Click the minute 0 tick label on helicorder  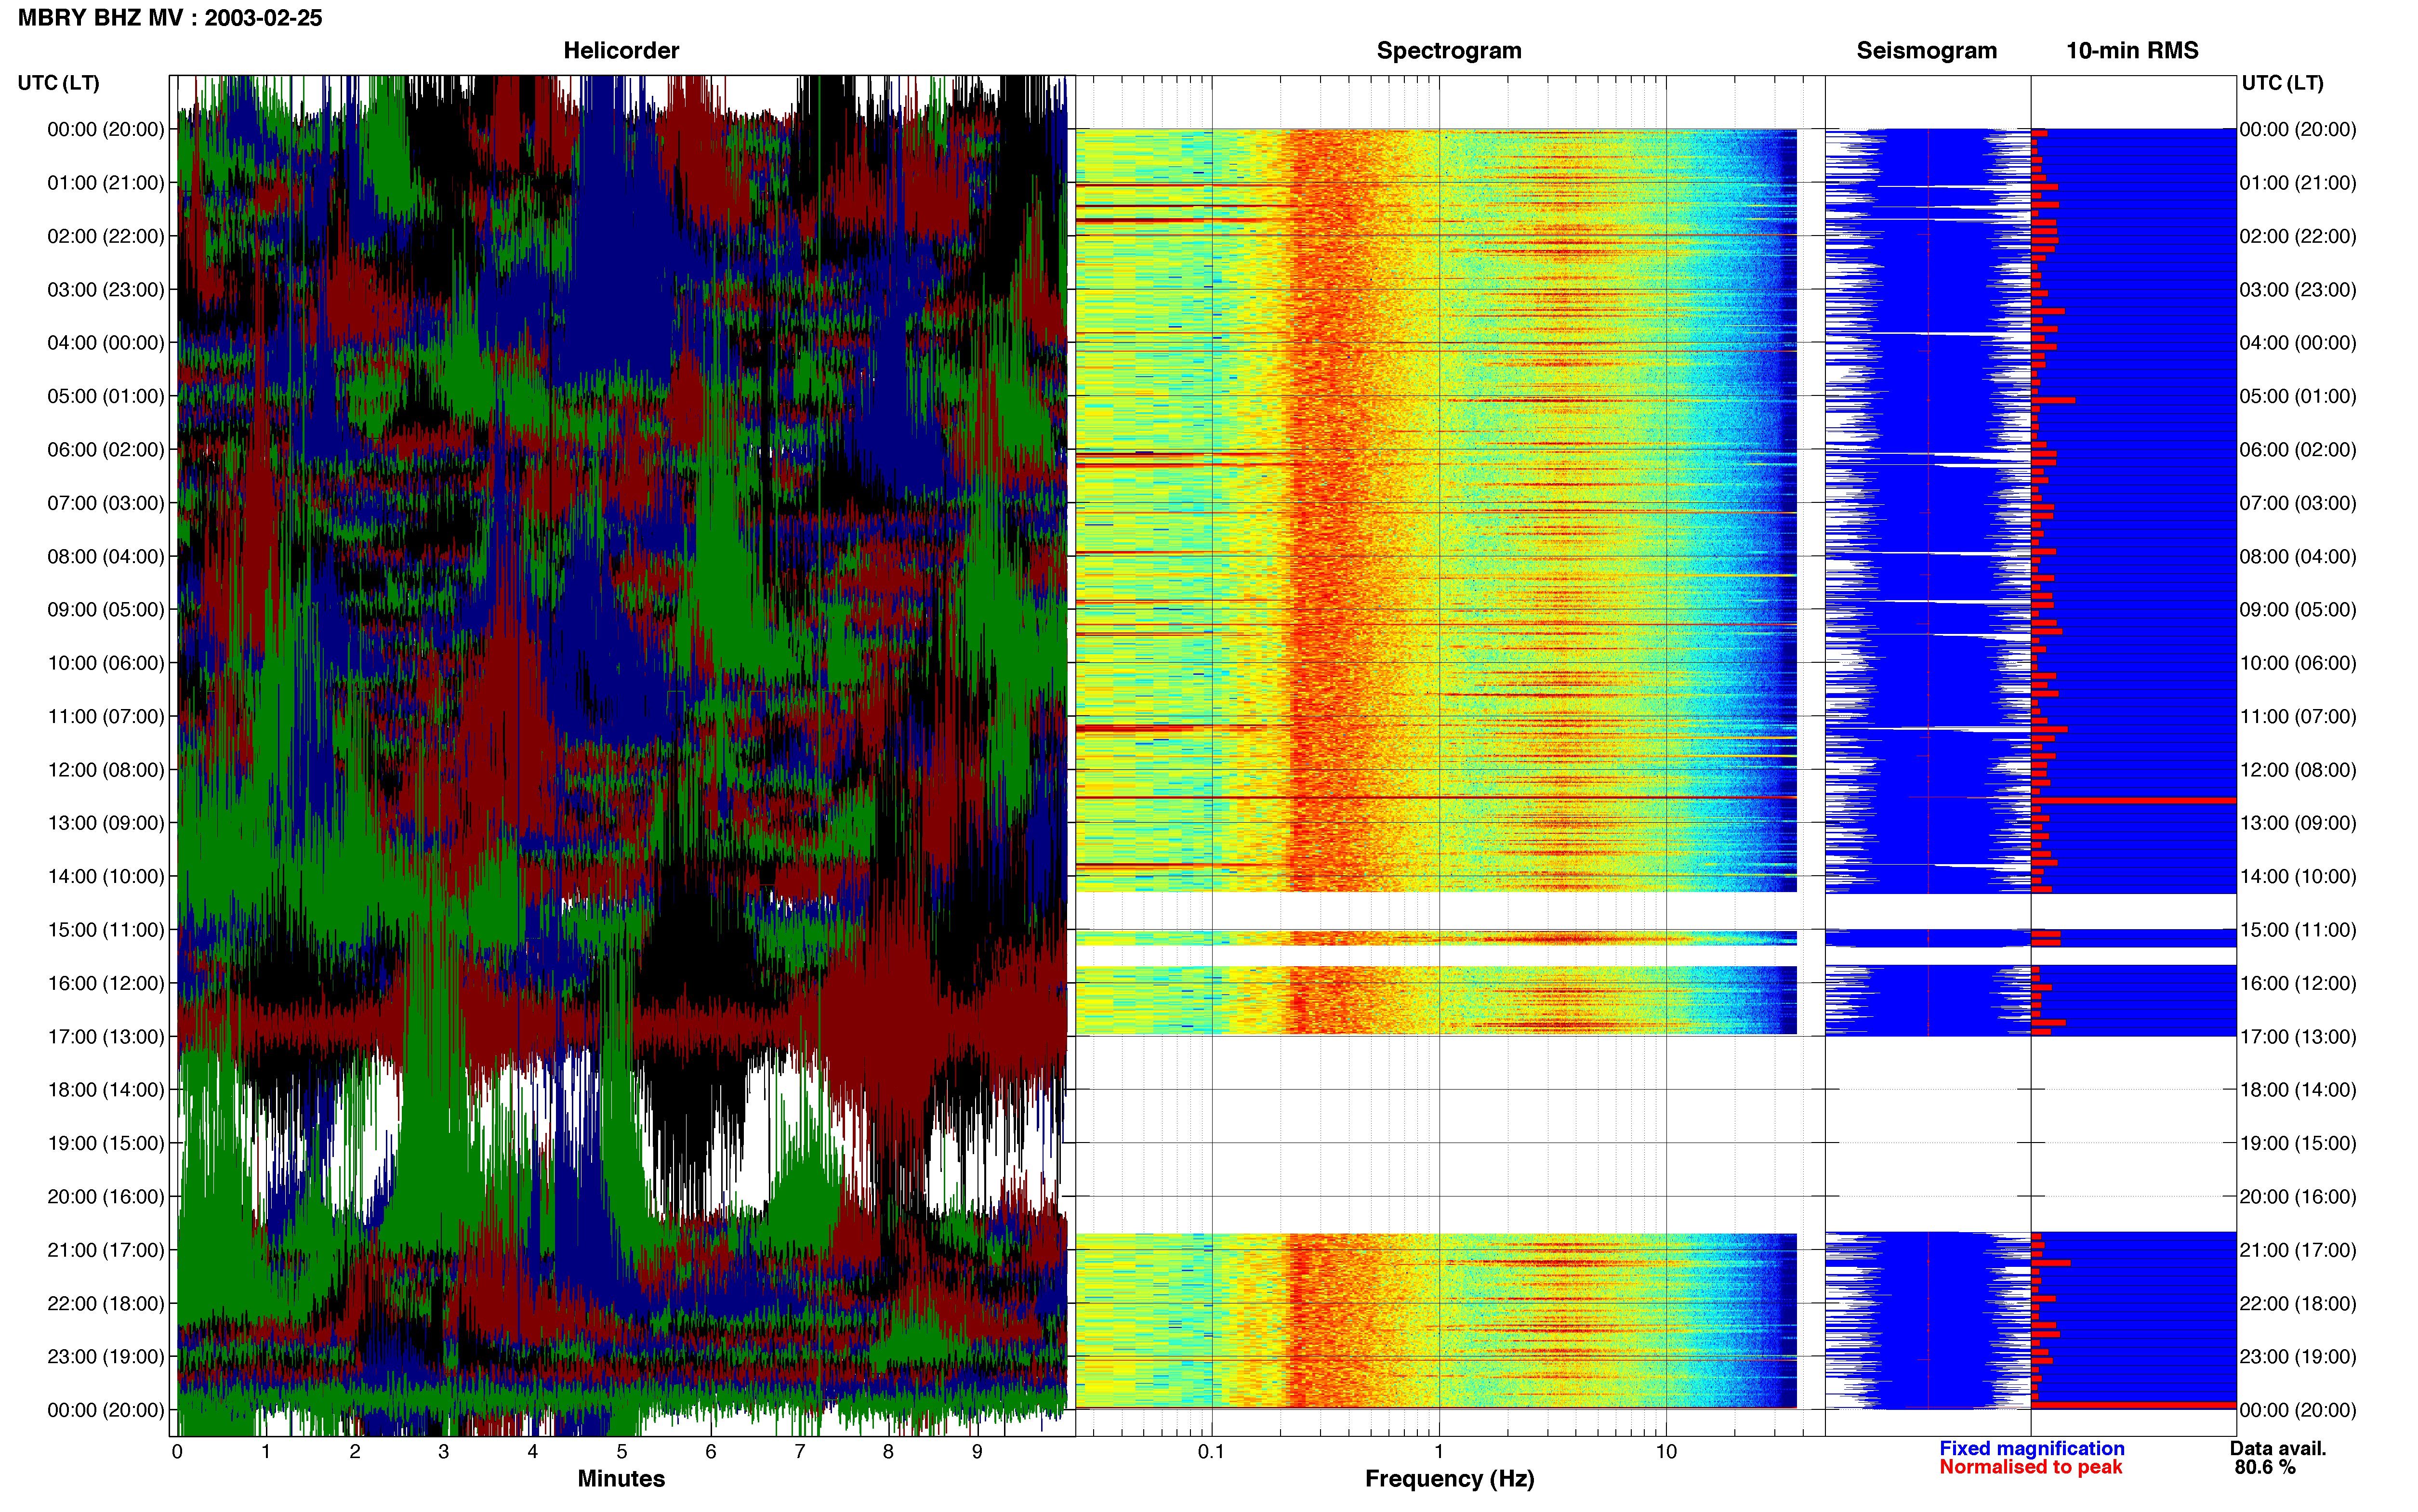pos(177,1451)
